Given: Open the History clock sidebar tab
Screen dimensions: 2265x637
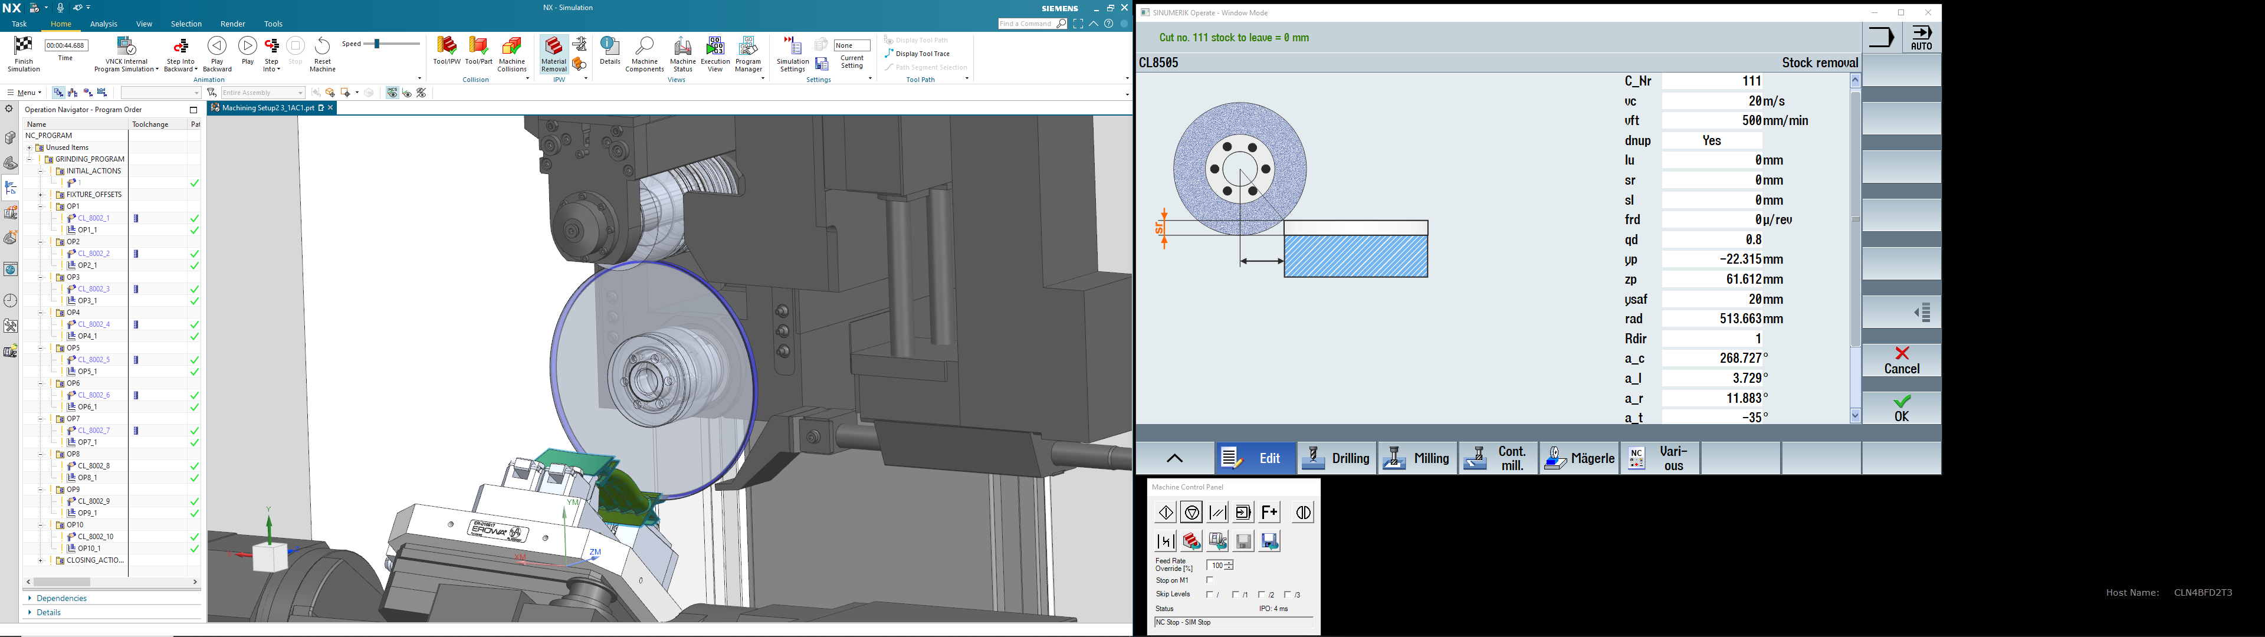Looking at the screenshot, I should coord(11,300).
